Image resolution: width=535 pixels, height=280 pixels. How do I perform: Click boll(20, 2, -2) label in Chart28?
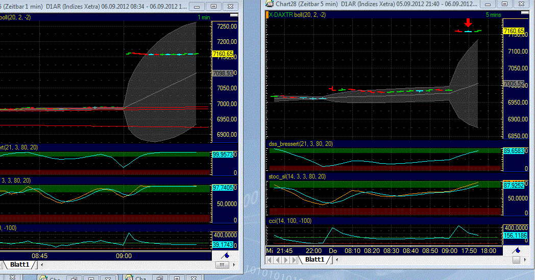310,15
